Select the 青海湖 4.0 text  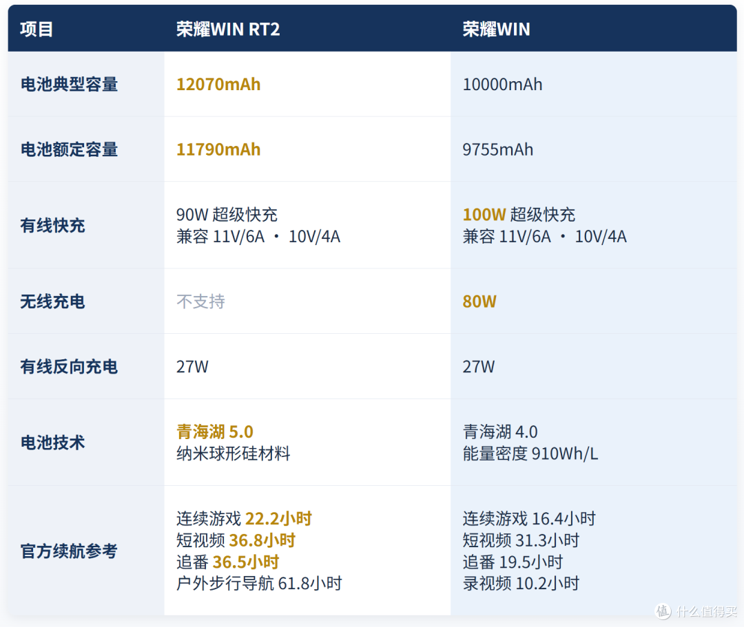(500, 432)
